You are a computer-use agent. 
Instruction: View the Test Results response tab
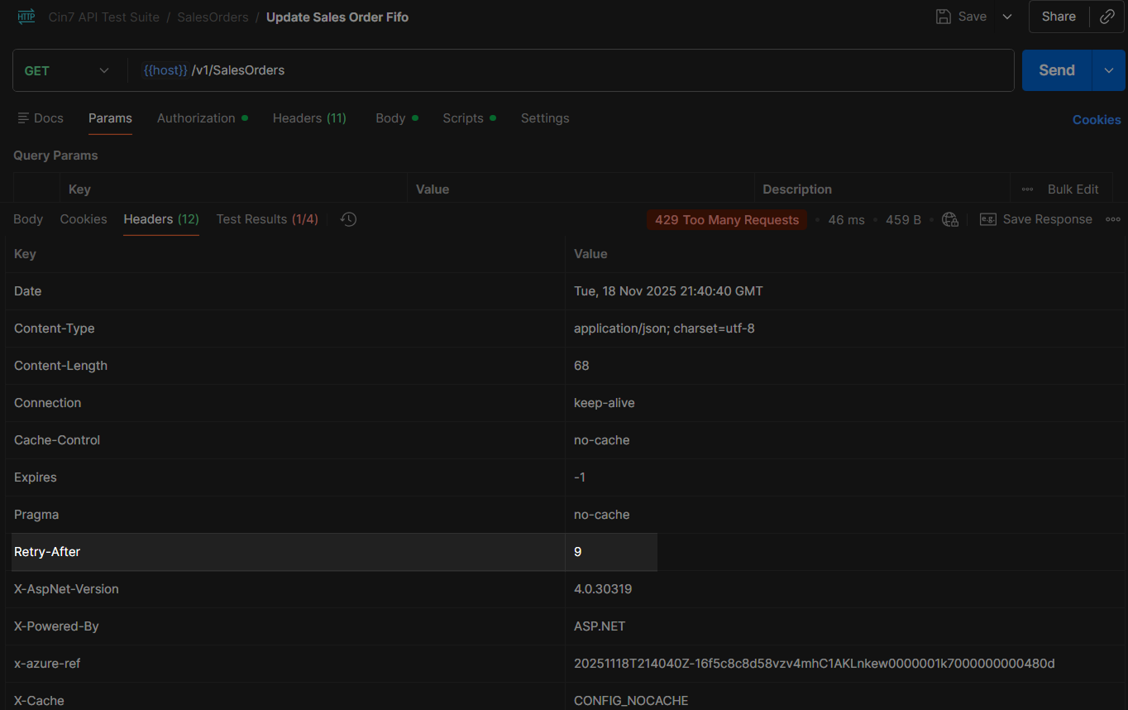(266, 219)
